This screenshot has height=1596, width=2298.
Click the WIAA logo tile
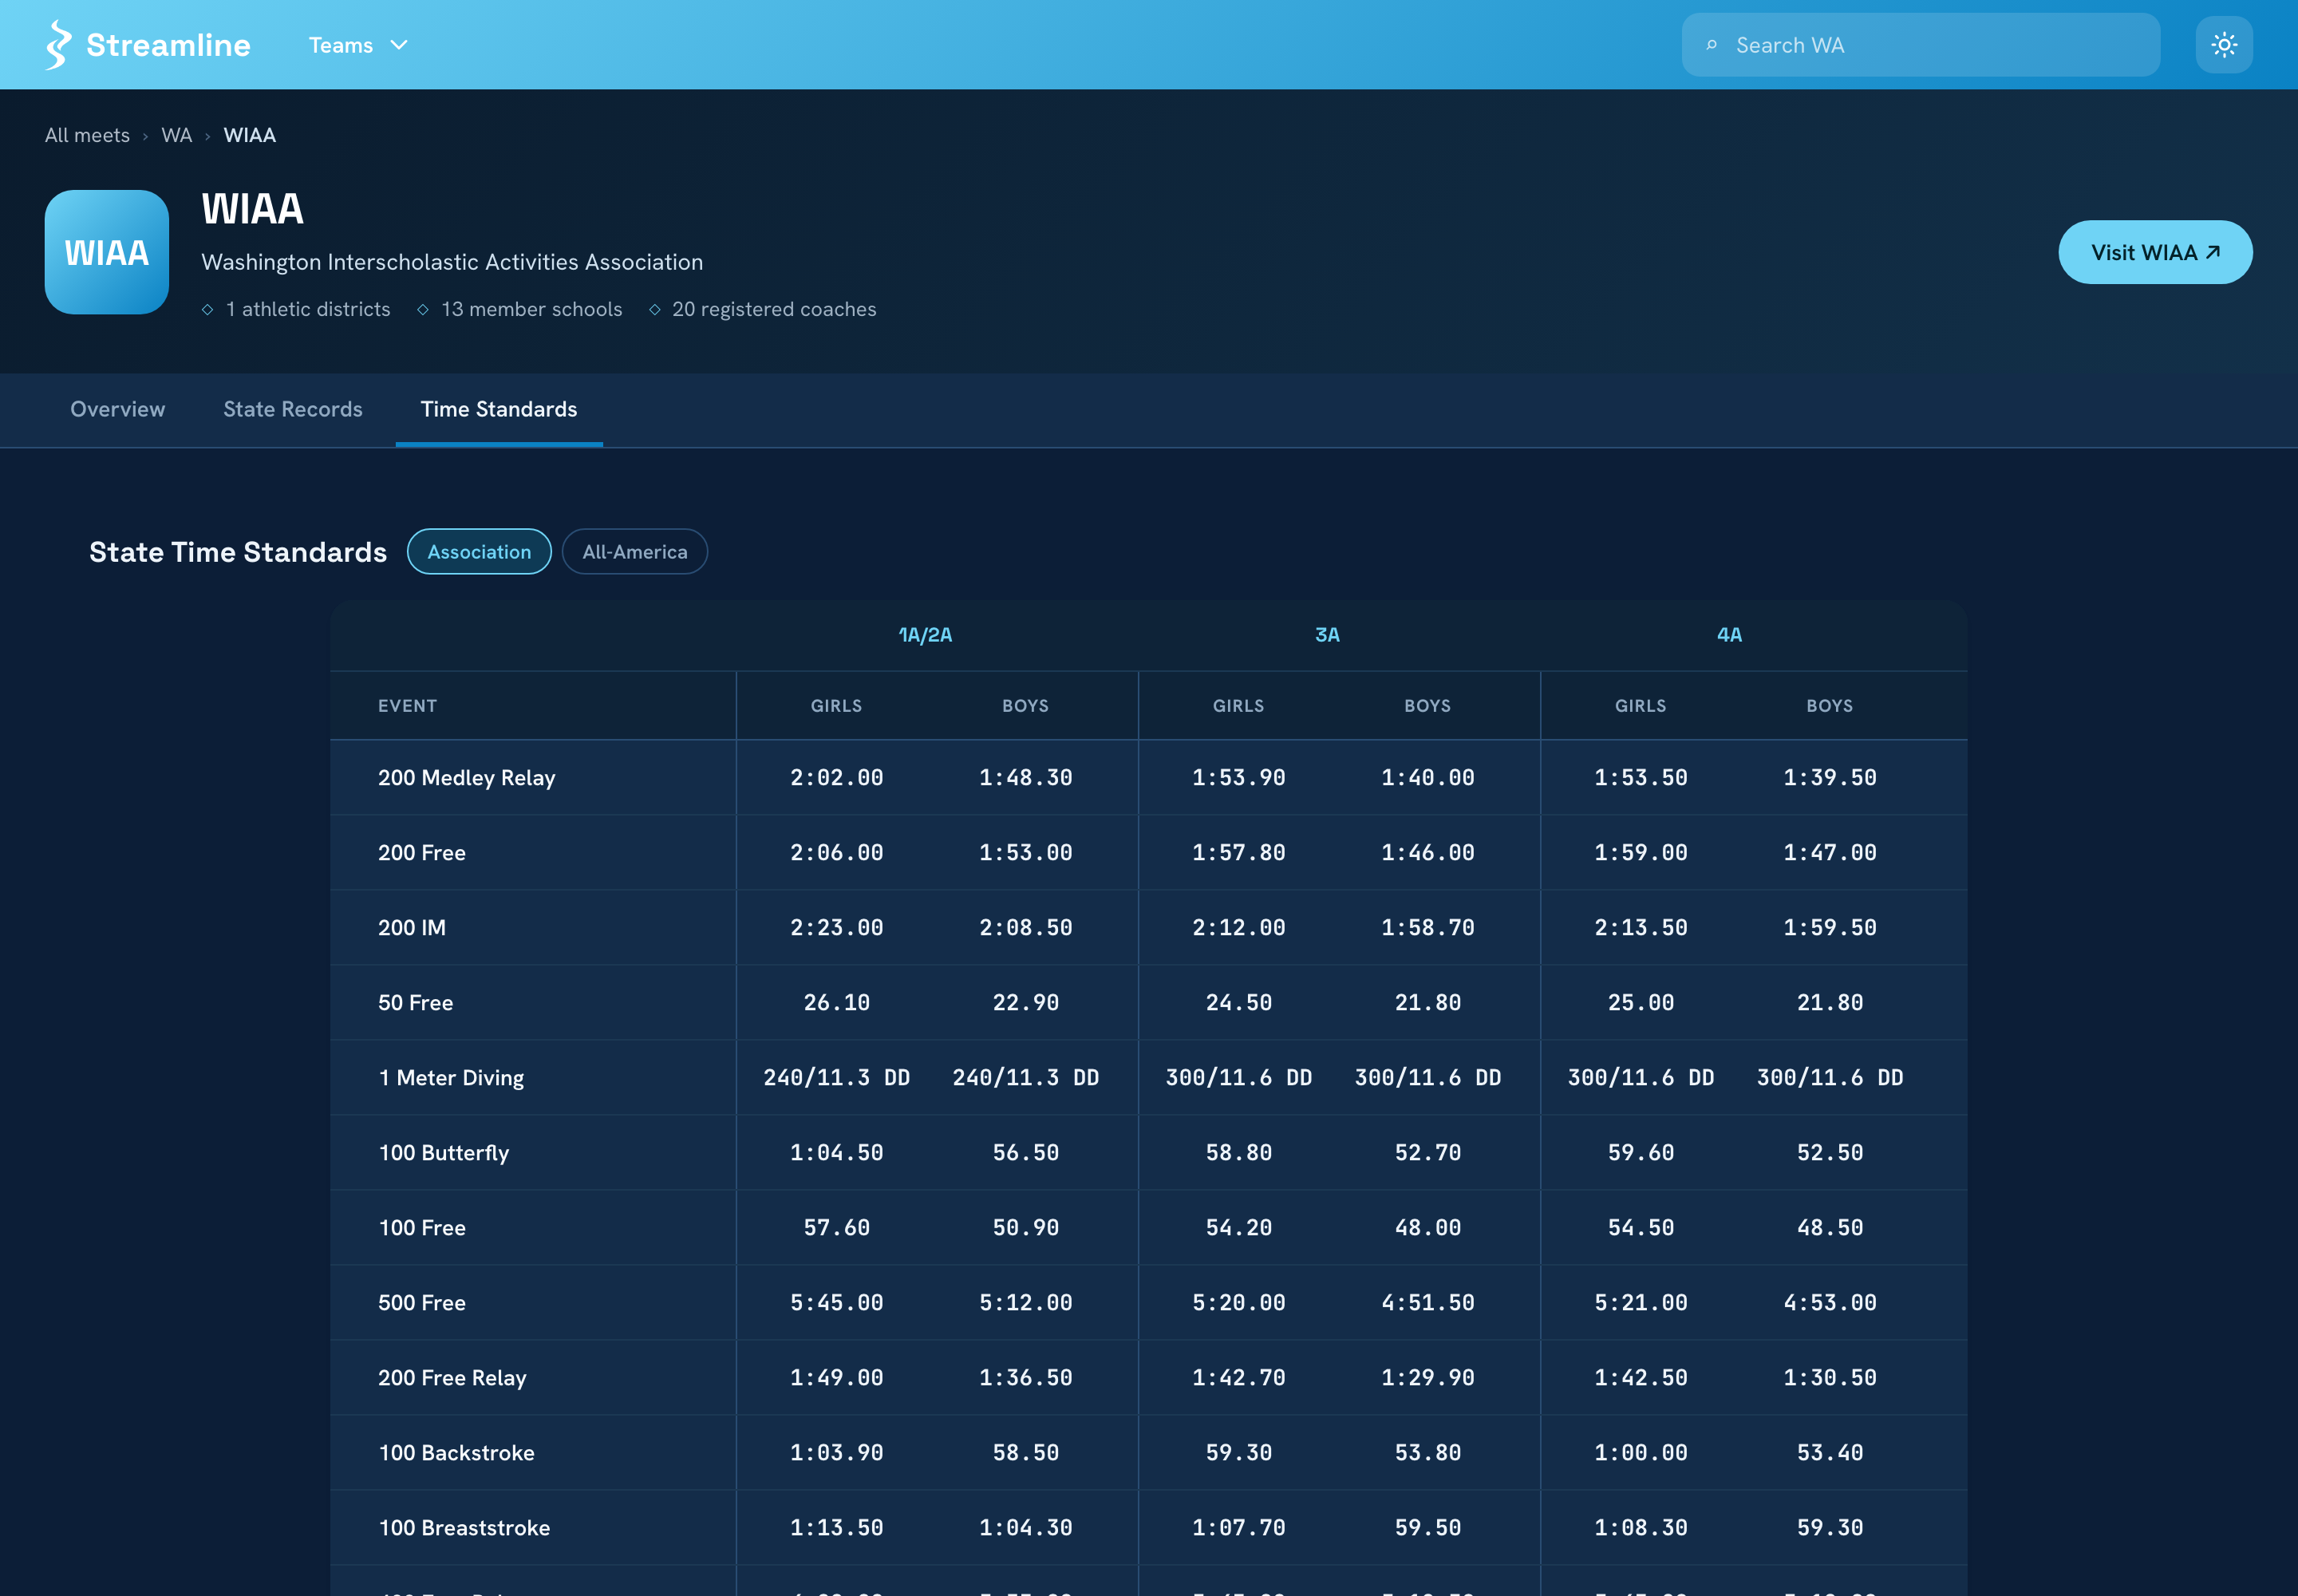pyautogui.click(x=107, y=252)
